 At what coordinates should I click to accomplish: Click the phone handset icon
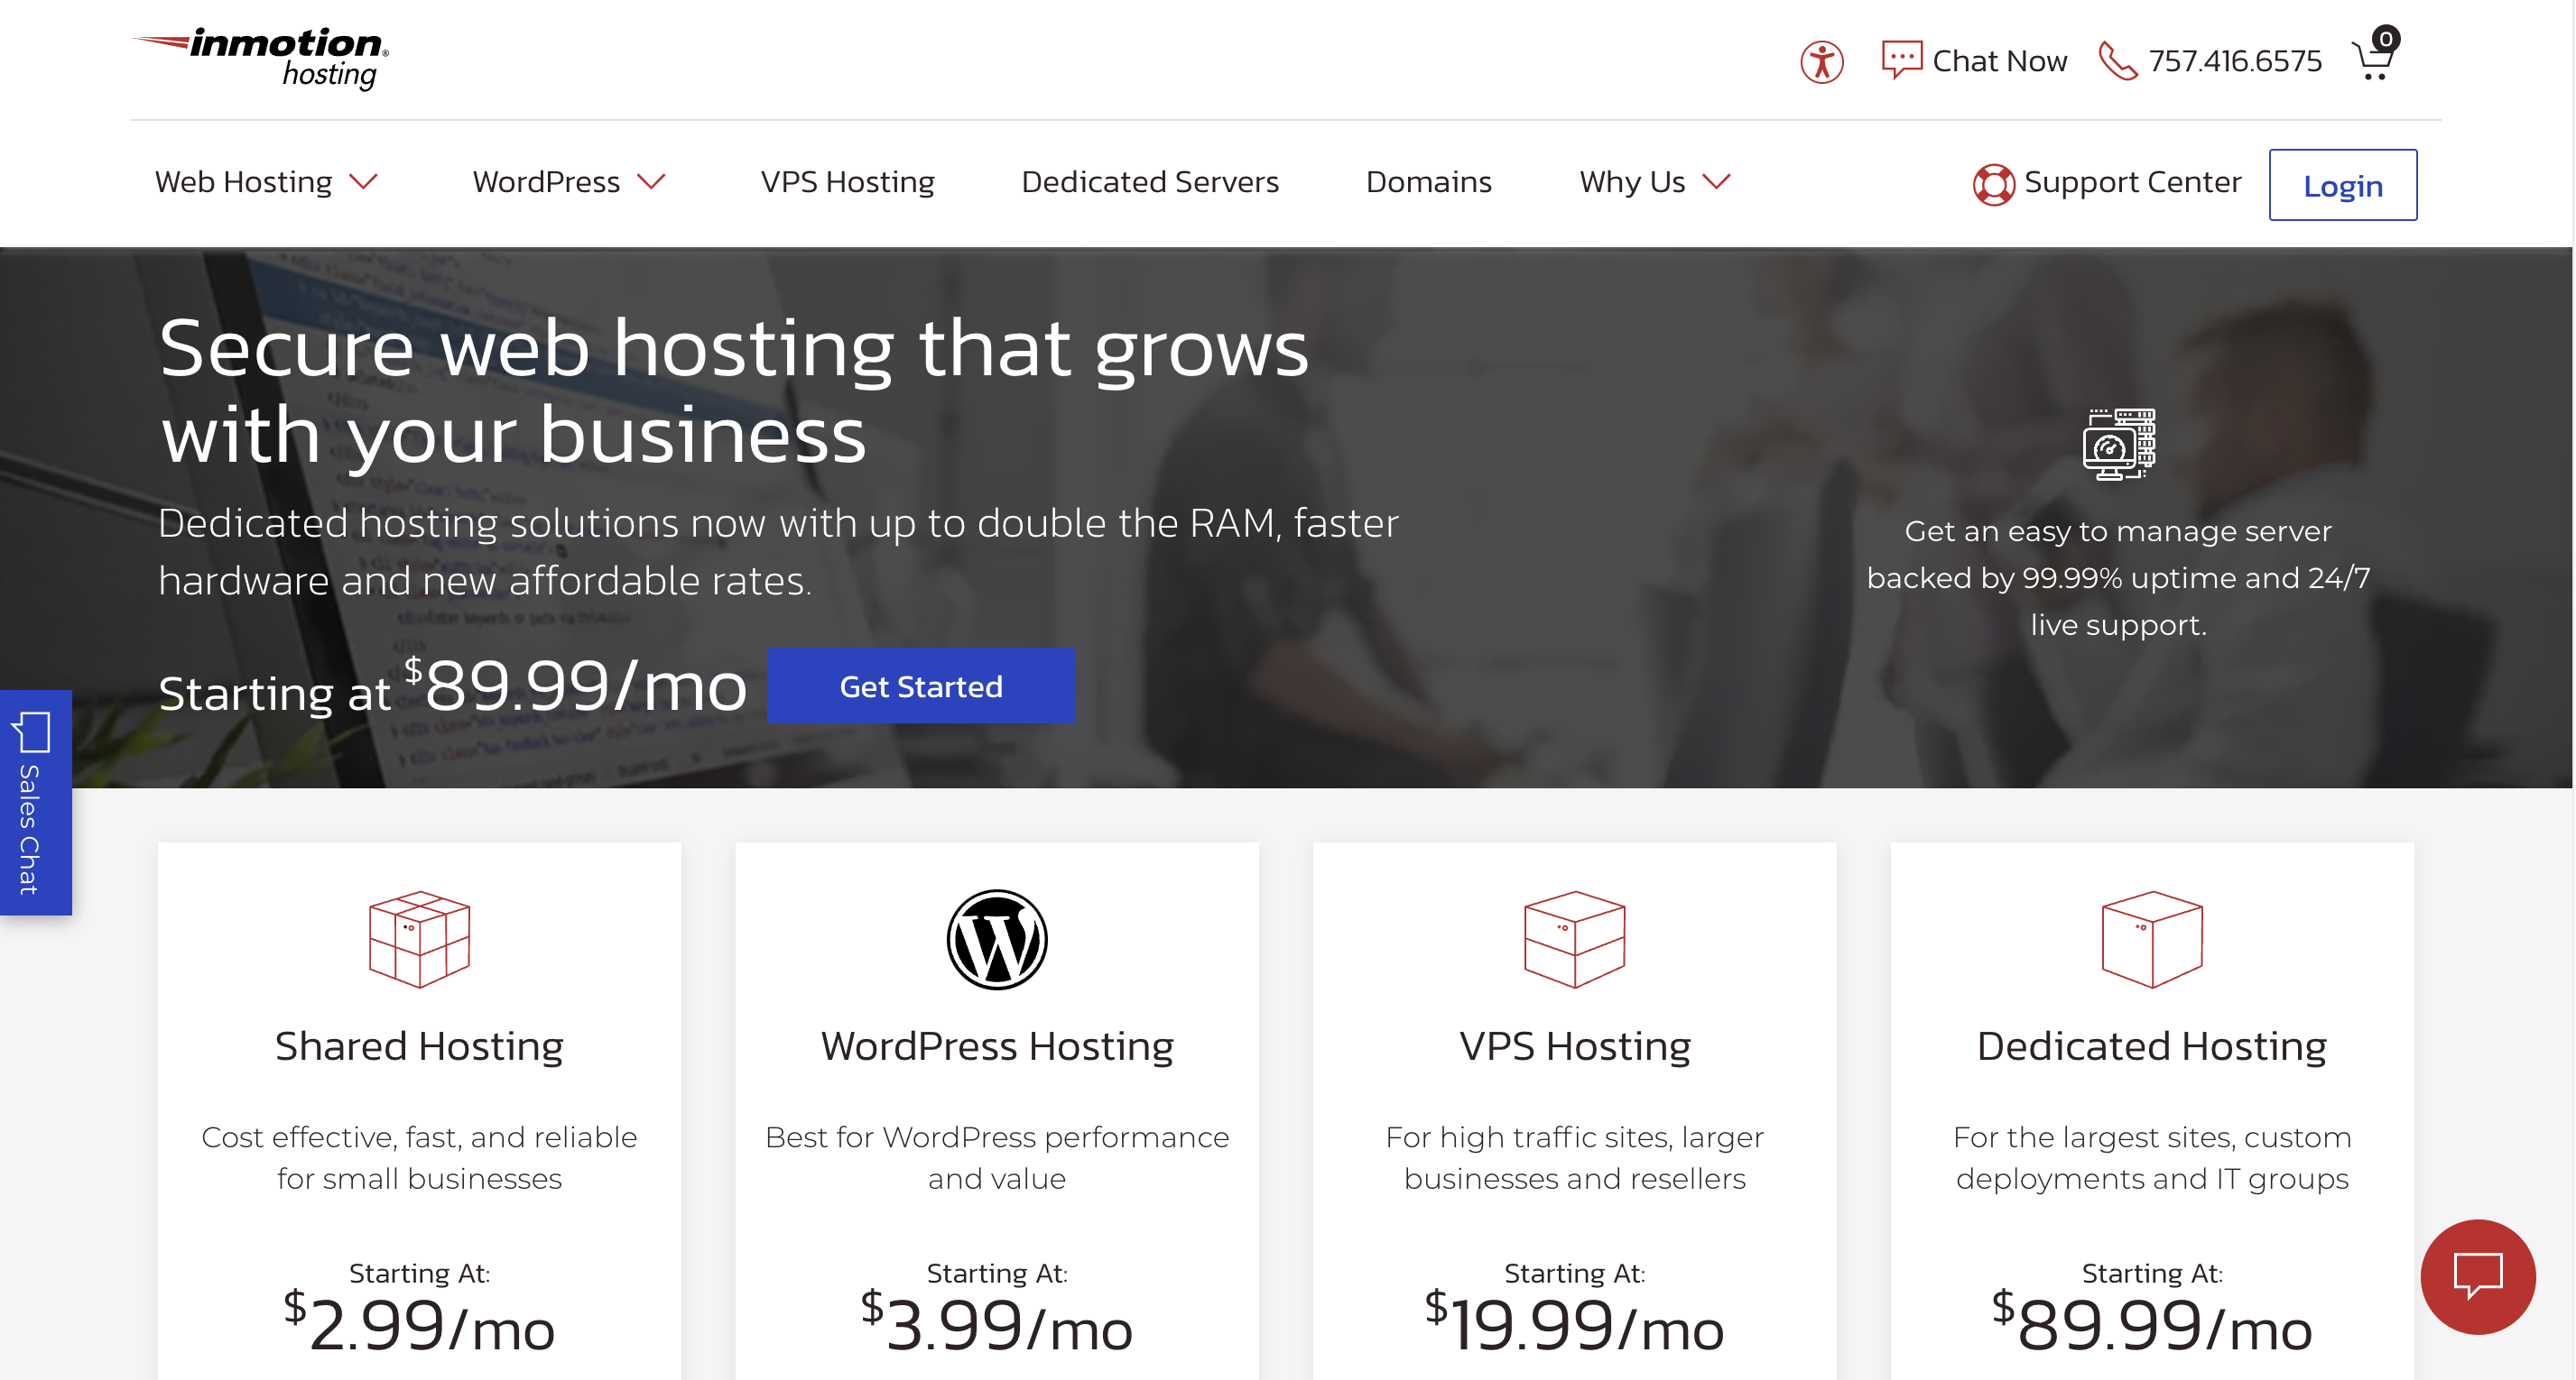(x=2116, y=61)
